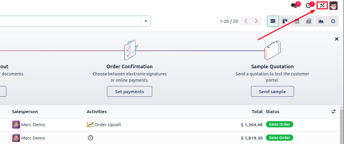The image size is (344, 144).
Task: Sort by the Total column header
Action: (257, 112)
